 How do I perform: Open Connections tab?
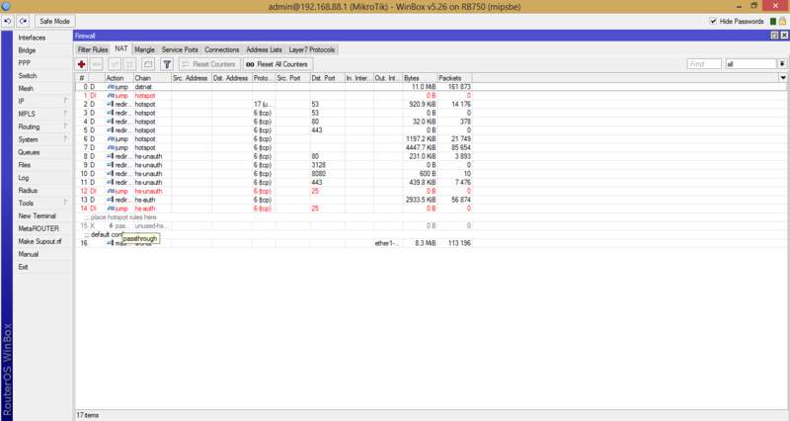pos(221,49)
